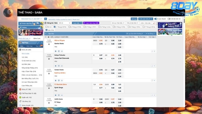Switch to Phiên bản Rút Gọn version

[31, 24]
